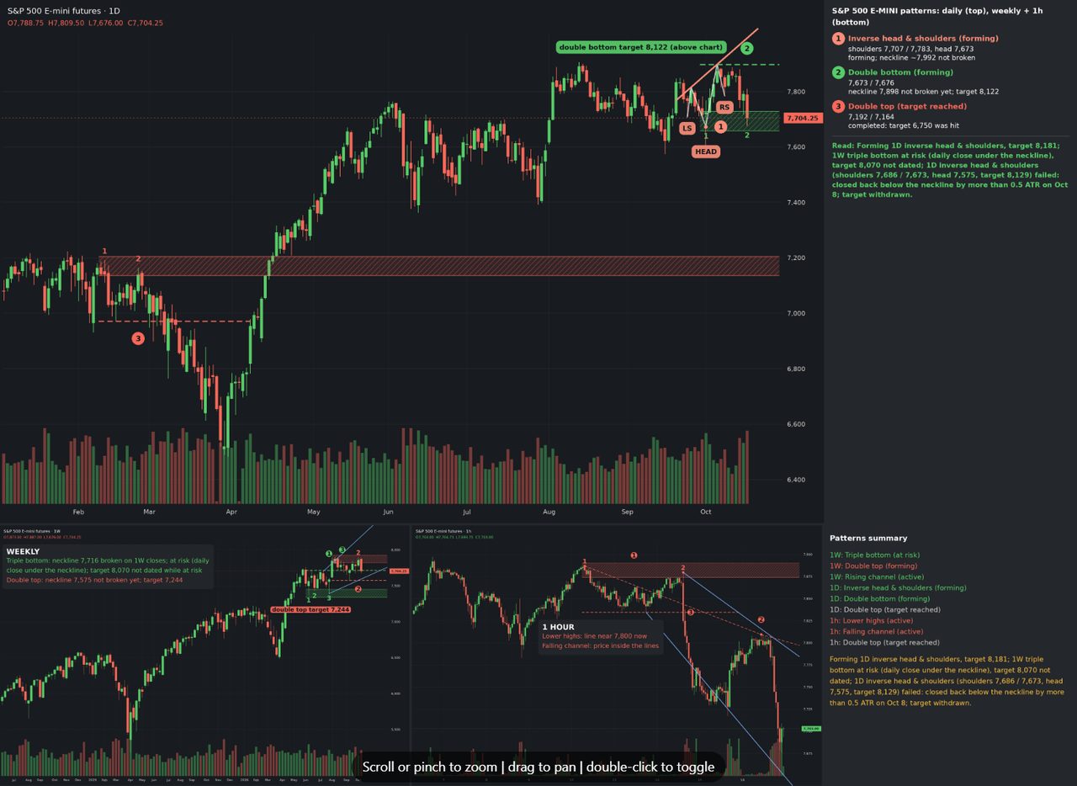Select '1h: Falling channel (active)' summary row
This screenshot has height=786, width=1077.
876,632
